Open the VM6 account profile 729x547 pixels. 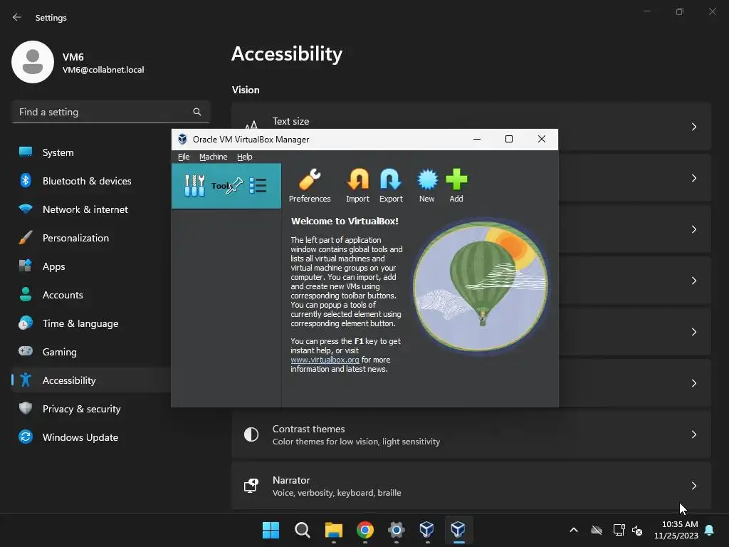[x=78, y=63]
